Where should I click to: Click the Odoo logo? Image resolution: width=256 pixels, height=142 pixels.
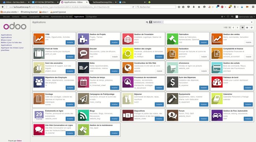click(x=15, y=26)
